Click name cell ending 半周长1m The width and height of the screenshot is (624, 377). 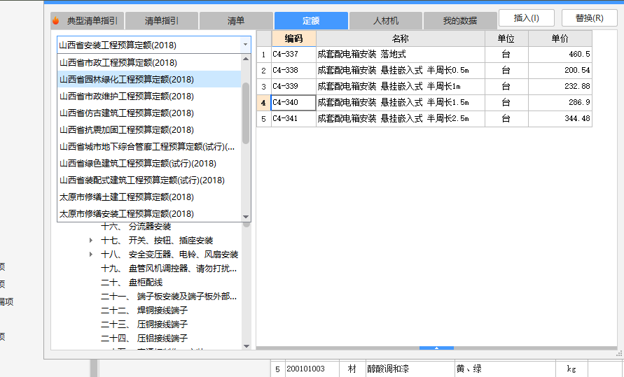401,86
